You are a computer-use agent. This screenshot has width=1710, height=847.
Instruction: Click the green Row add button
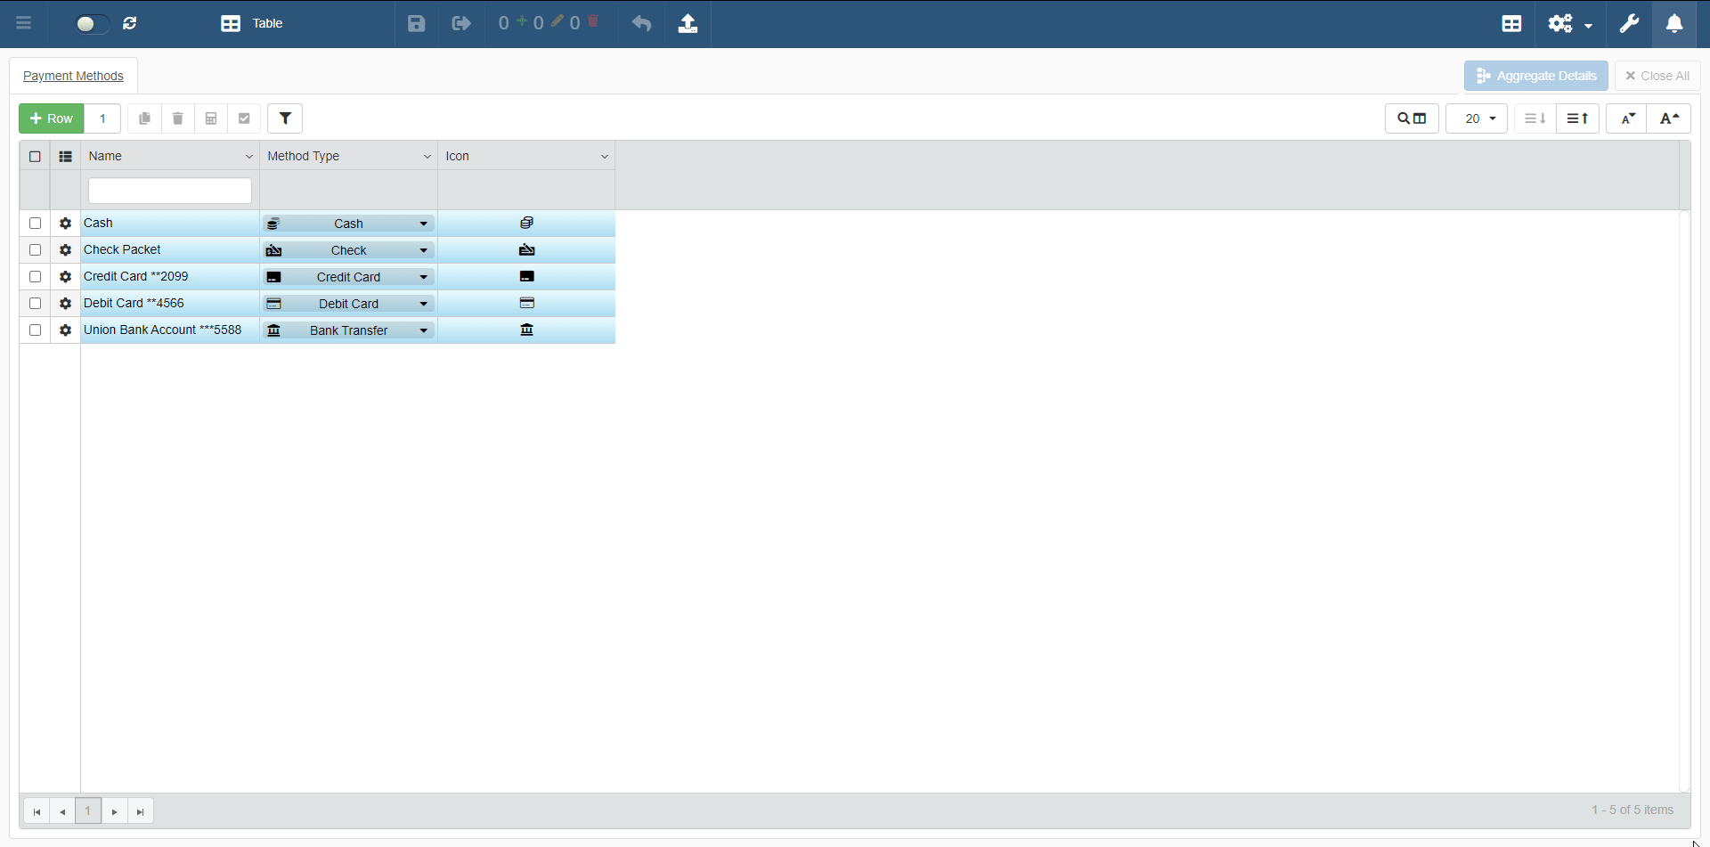click(52, 118)
